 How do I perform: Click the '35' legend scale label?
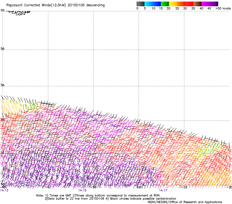193,8
